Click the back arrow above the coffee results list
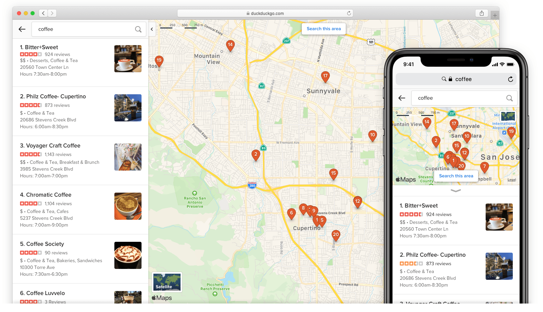This screenshot has height=312, width=543. [x=22, y=29]
